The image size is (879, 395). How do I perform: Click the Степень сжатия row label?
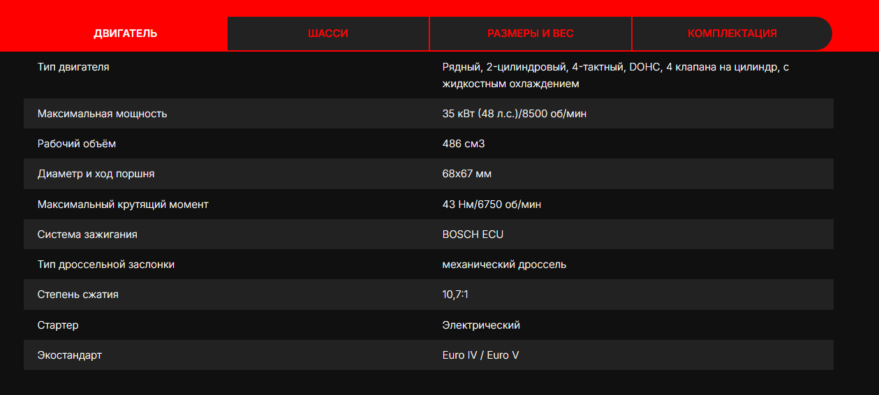(x=78, y=295)
